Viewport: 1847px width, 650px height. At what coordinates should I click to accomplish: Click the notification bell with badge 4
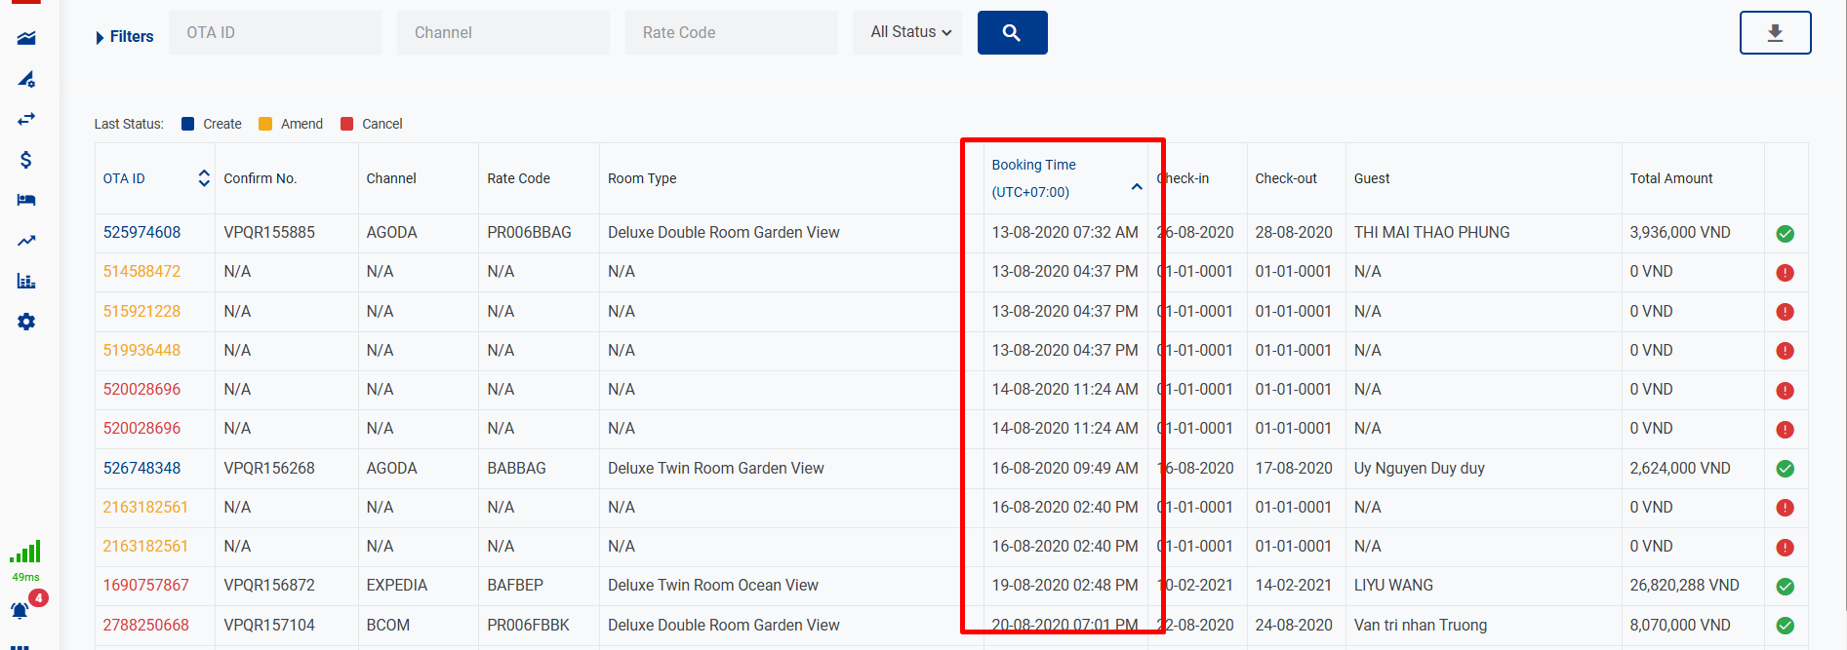[20, 610]
